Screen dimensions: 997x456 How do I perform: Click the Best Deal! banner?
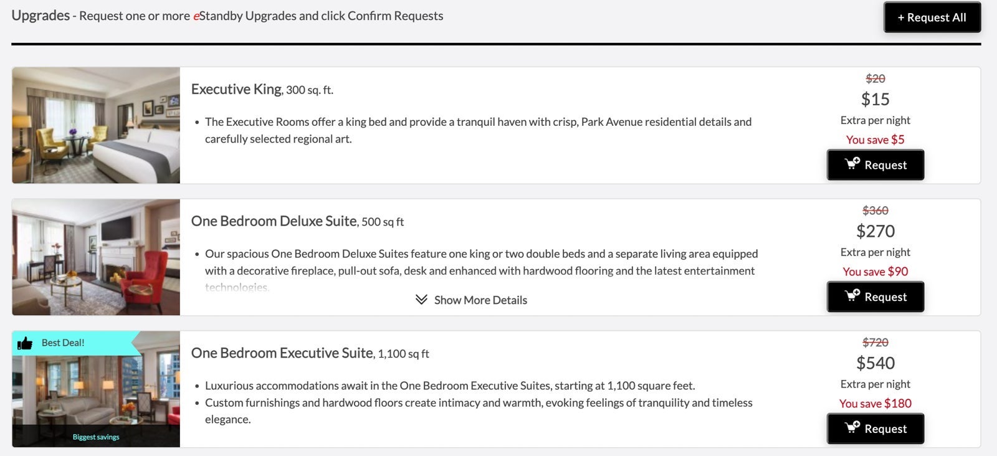click(63, 343)
